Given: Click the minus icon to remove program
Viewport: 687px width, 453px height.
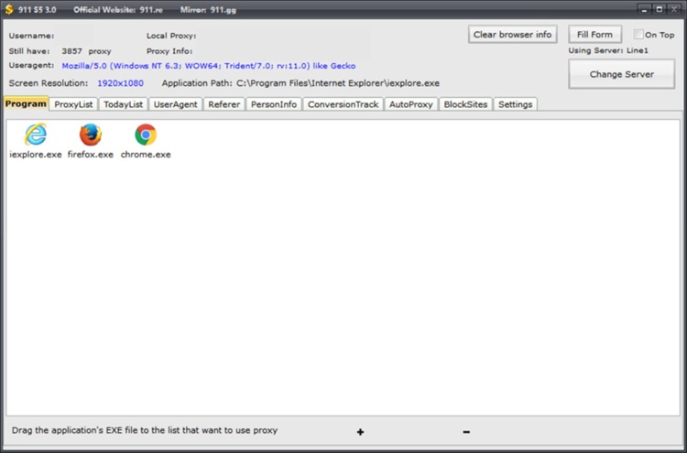Looking at the screenshot, I should [x=466, y=432].
